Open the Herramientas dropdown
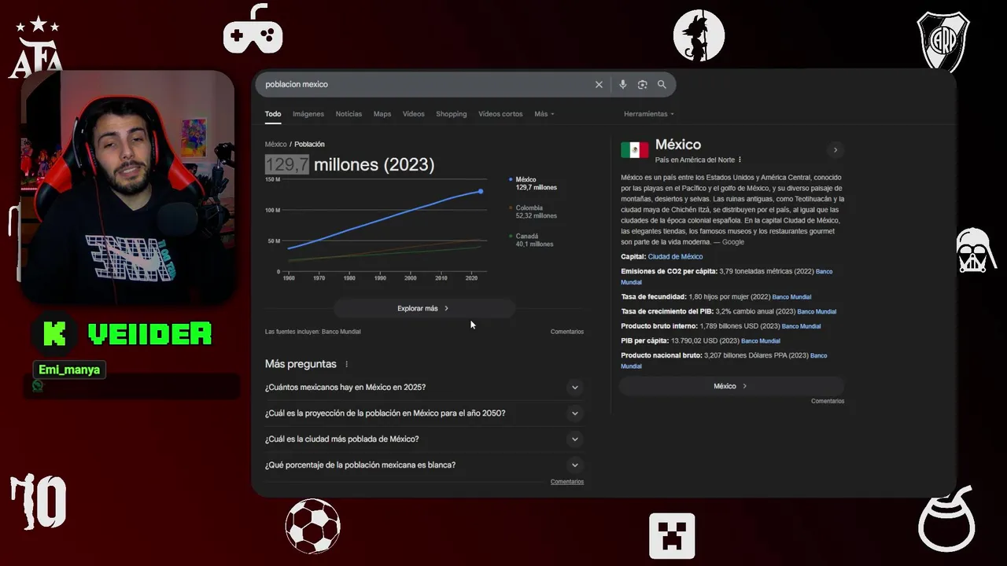Image resolution: width=1007 pixels, height=566 pixels. pos(649,114)
